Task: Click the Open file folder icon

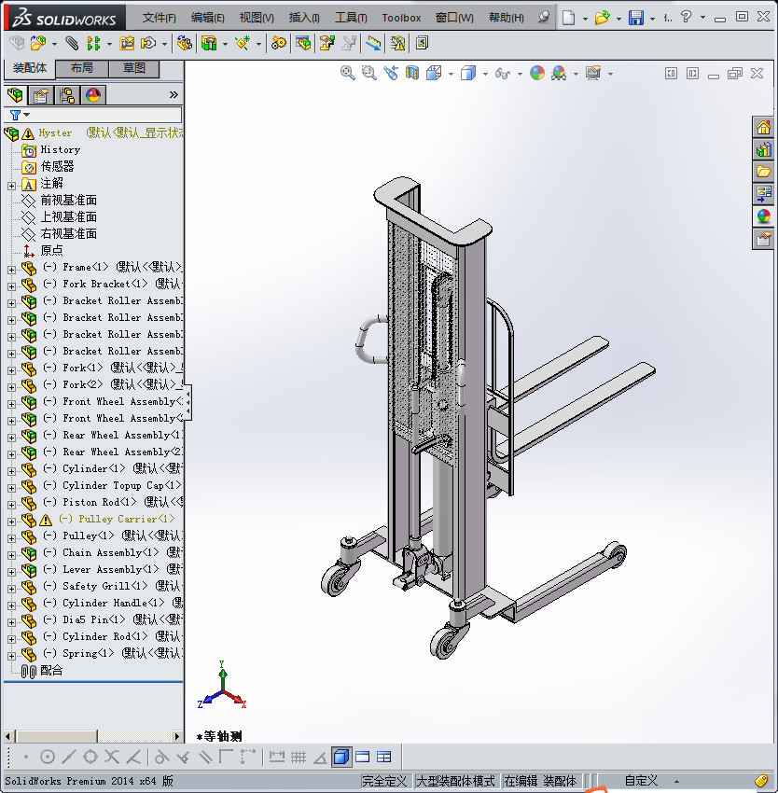Action: click(602, 18)
